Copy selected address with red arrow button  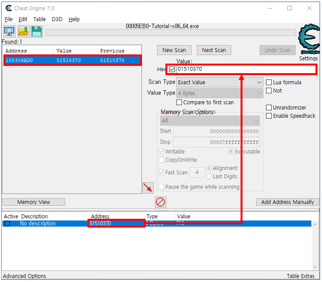coord(148,187)
